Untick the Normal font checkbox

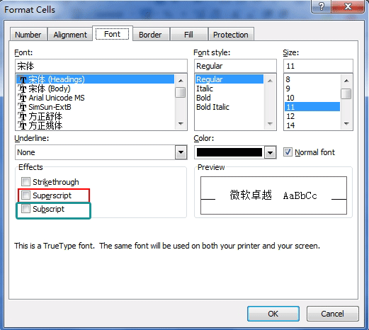click(288, 152)
